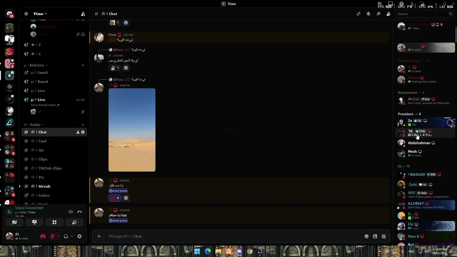Toggle noise suppression waveform icon
This screenshot has width=457, height=257.
click(71, 212)
